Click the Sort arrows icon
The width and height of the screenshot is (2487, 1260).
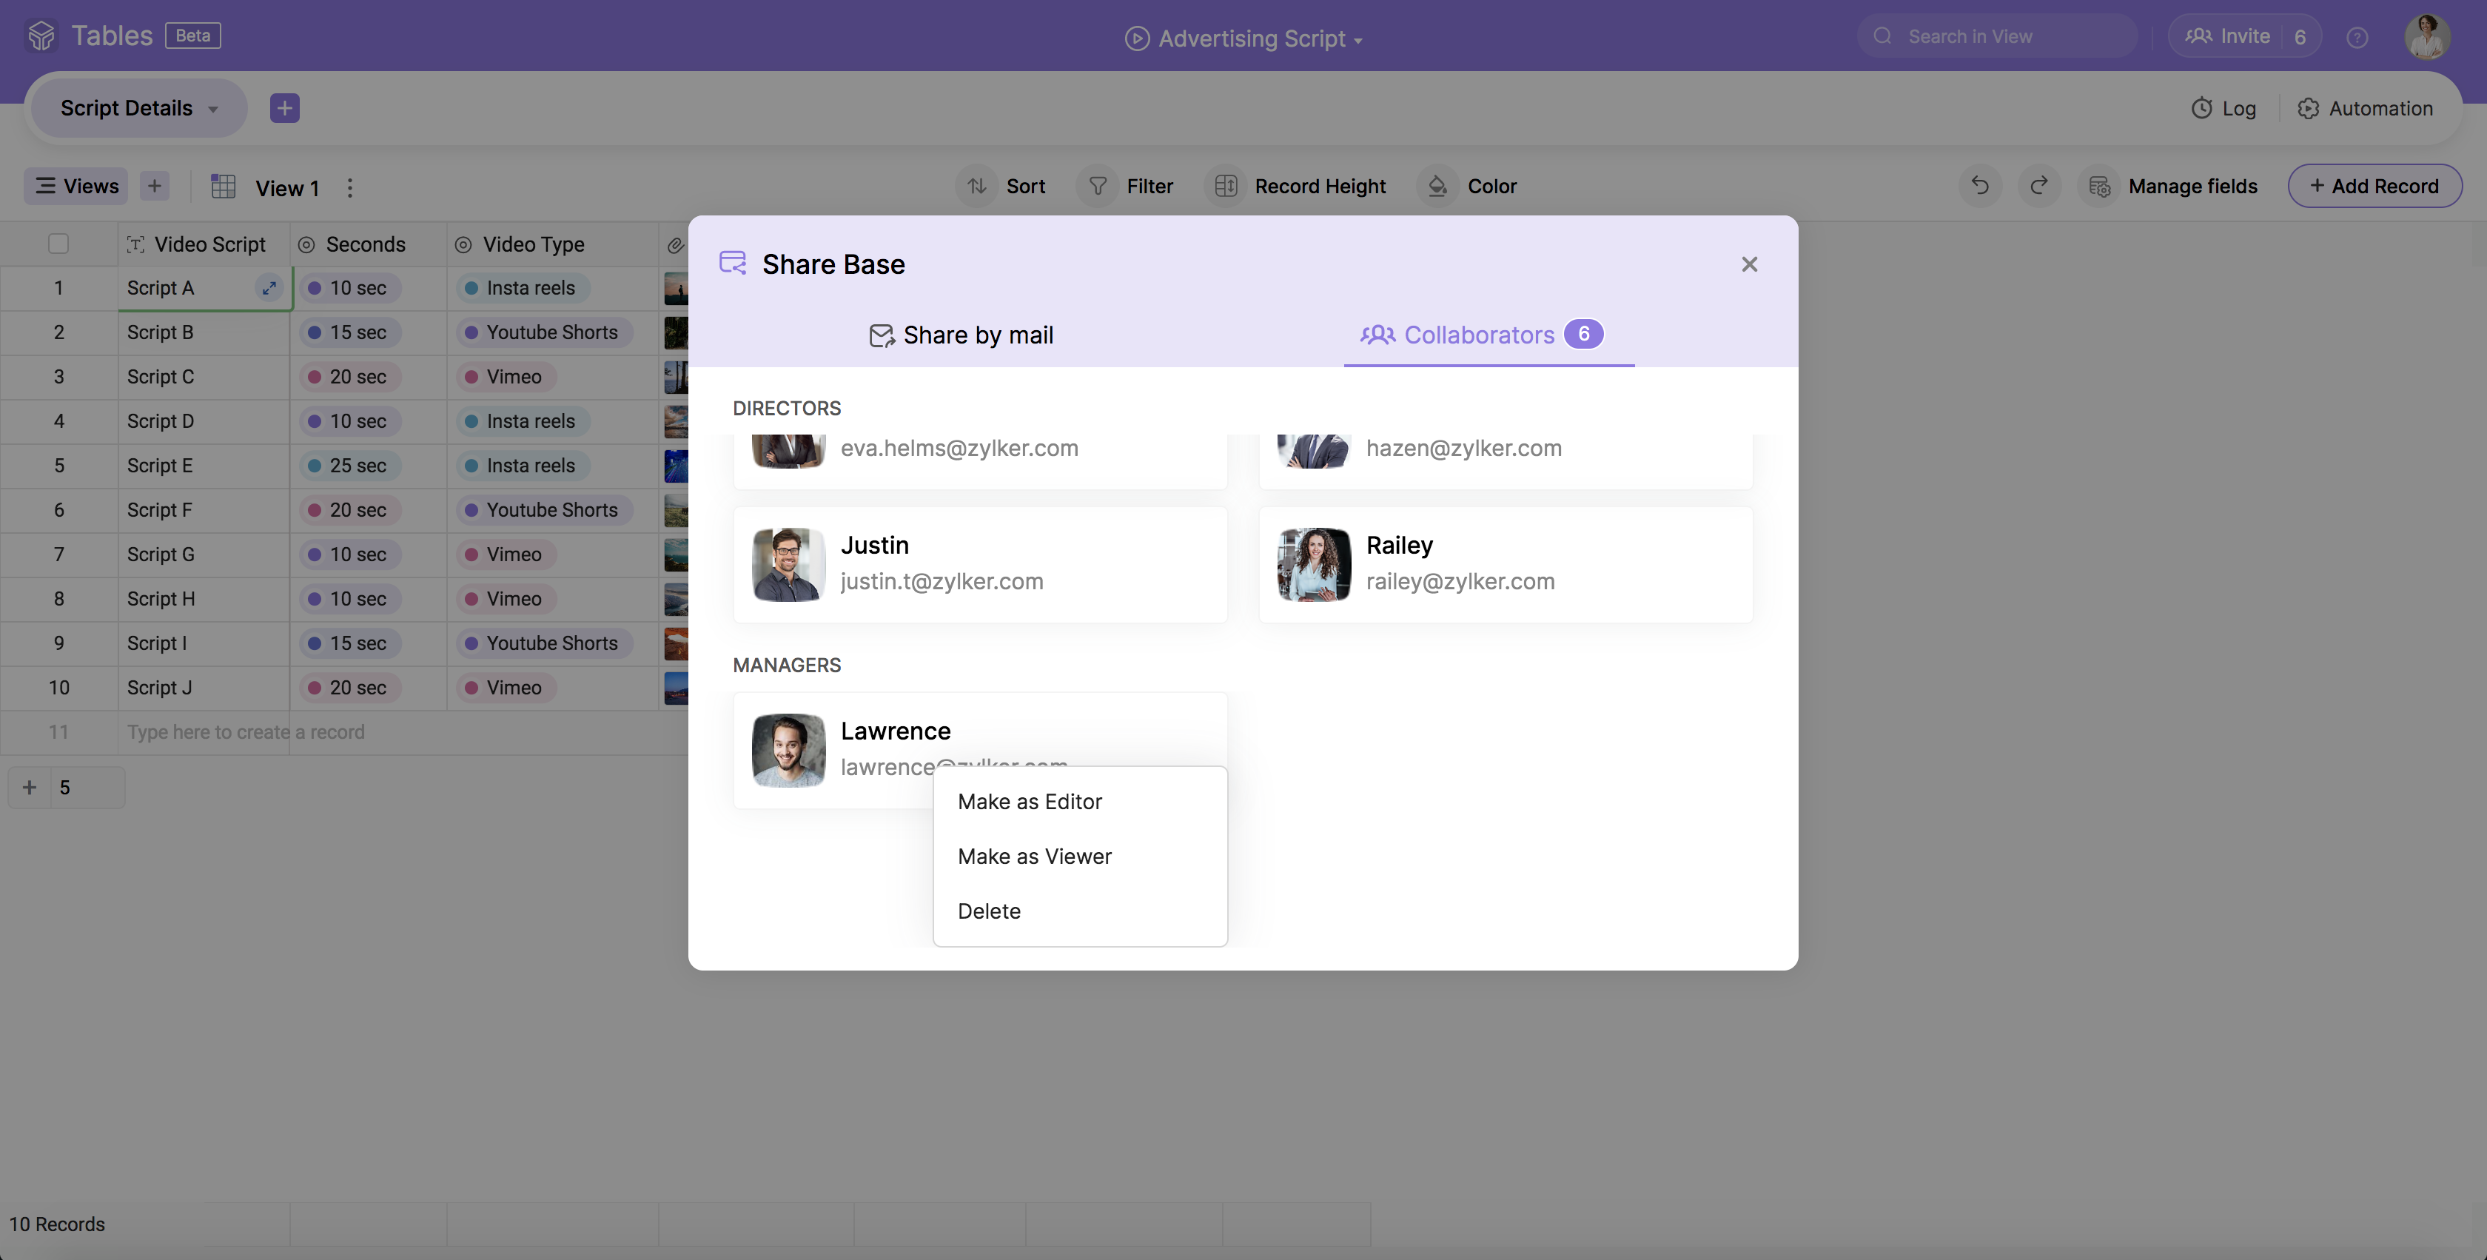[x=977, y=185]
